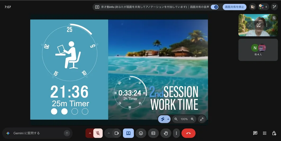Turn the camera on or off

[117, 133]
